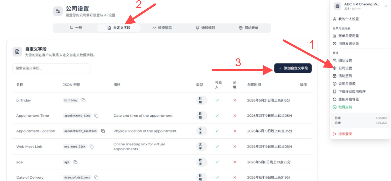
Task: Select the birthday field name
Action: click(x=24, y=100)
